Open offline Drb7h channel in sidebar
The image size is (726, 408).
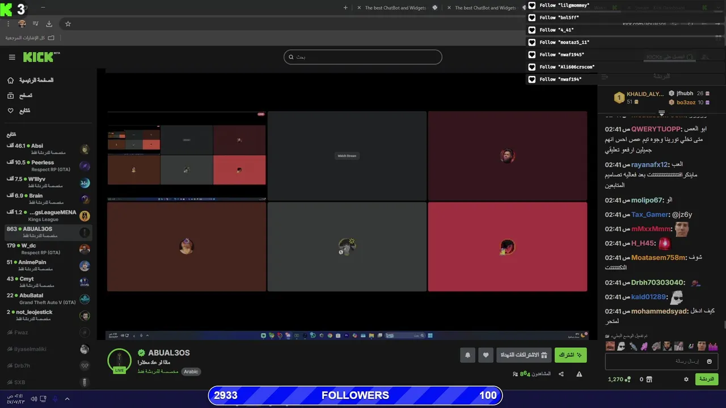(48, 365)
